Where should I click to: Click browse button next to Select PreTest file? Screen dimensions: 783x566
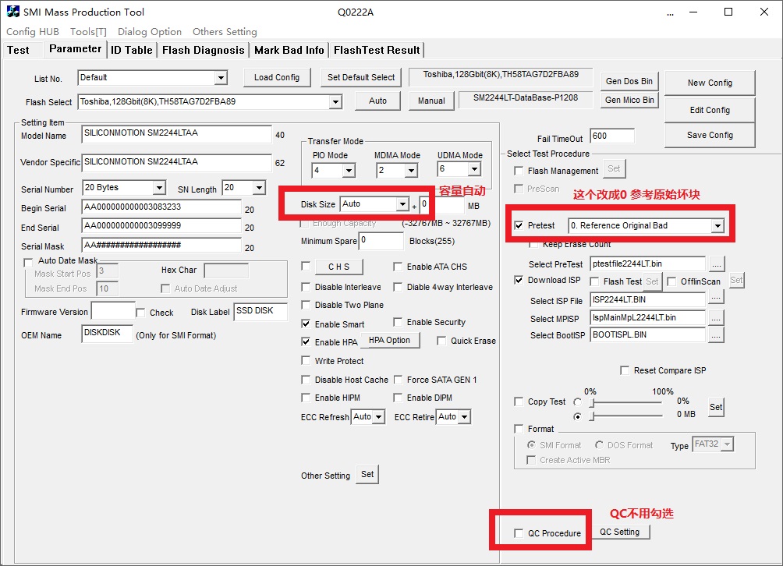tap(716, 264)
